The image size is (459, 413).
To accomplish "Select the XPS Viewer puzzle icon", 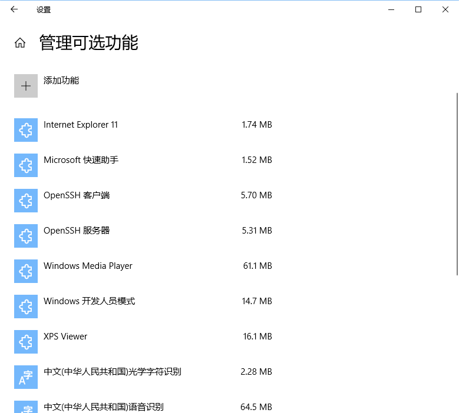I will (26, 342).
